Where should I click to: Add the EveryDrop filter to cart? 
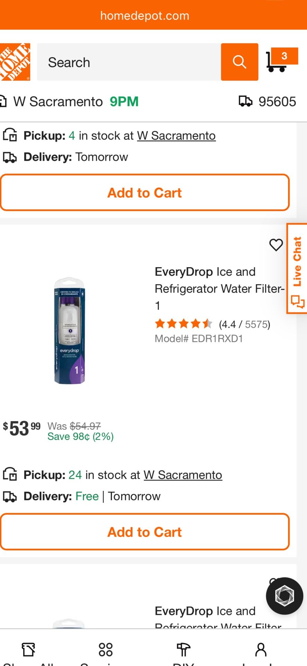(144, 532)
